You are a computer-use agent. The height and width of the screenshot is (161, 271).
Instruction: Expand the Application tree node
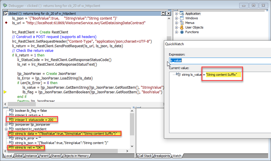click(176, 14)
